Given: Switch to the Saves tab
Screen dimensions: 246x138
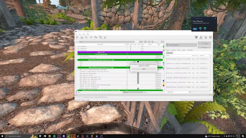Looking at the screenshot, I should click(184, 50).
